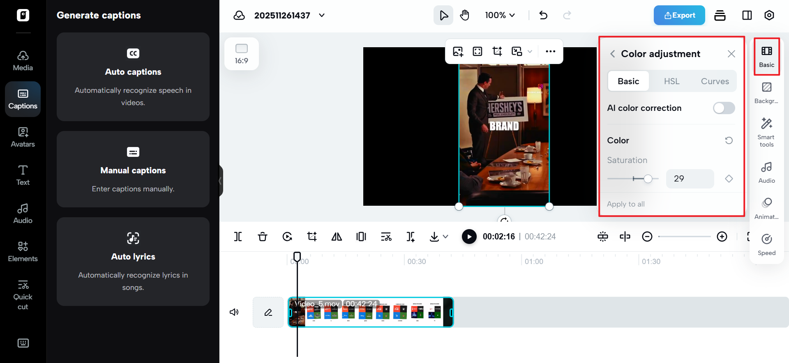The height and width of the screenshot is (363, 789).
Task: Click Apply to all
Action: tap(625, 204)
